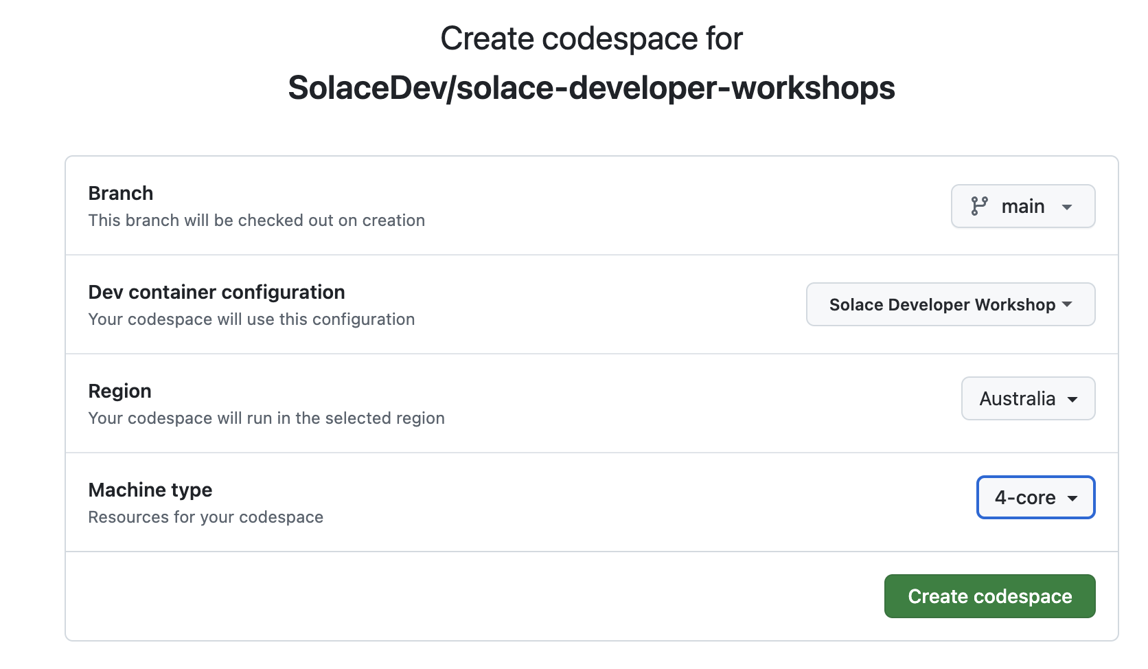Click the caret arrow next to main
Screen dimensions: 1148x669
coord(1067,207)
